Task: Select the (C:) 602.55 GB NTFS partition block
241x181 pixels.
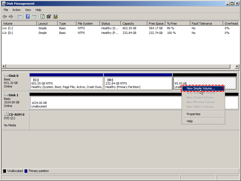Action: [x=66, y=83]
